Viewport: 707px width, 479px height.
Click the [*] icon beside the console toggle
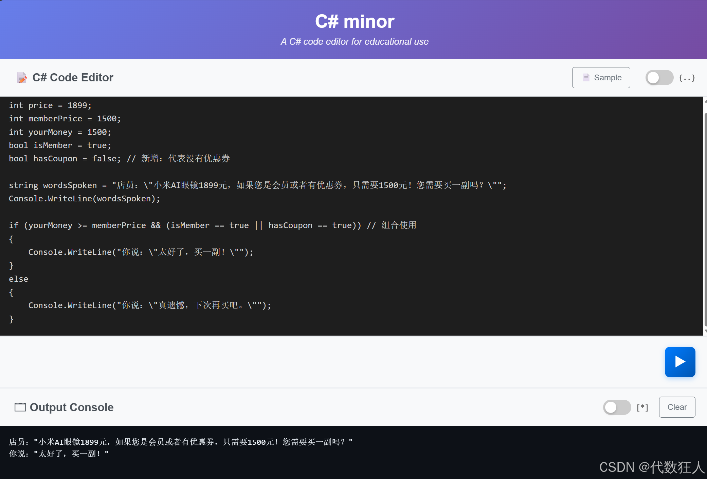(x=642, y=407)
